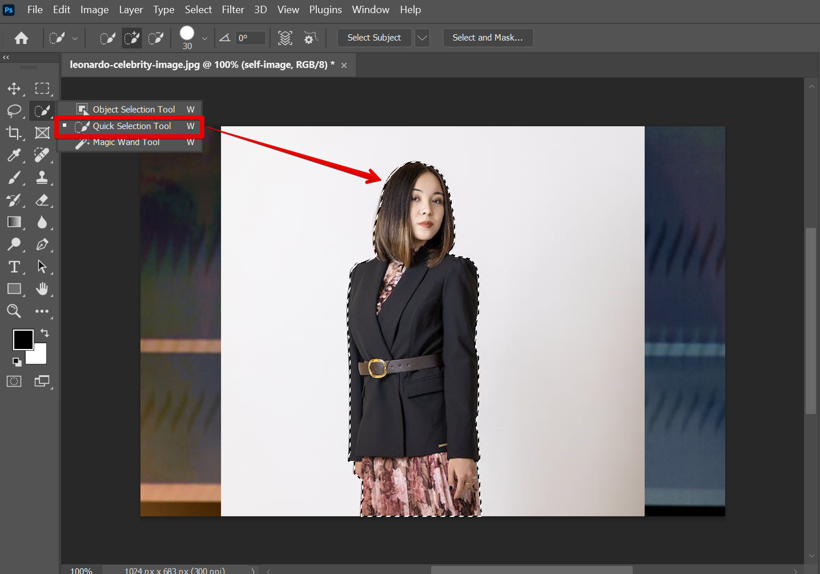Enable Subtract from selection mode
Screen dimensions: 820x574
coord(155,38)
